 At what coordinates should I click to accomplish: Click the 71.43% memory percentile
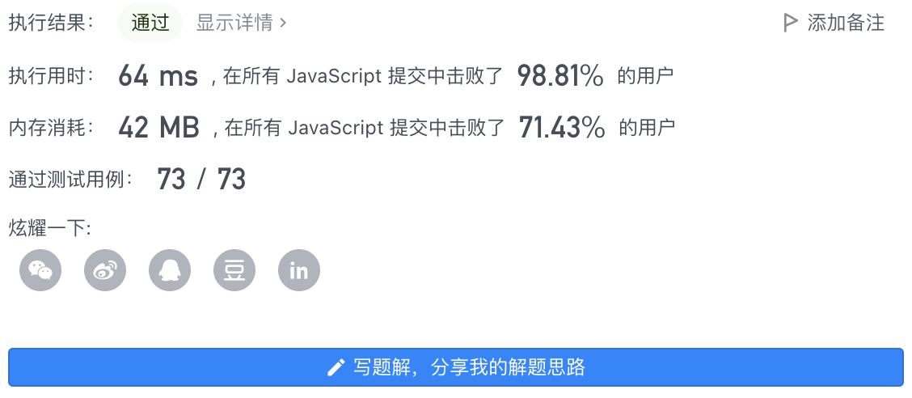click(x=561, y=128)
